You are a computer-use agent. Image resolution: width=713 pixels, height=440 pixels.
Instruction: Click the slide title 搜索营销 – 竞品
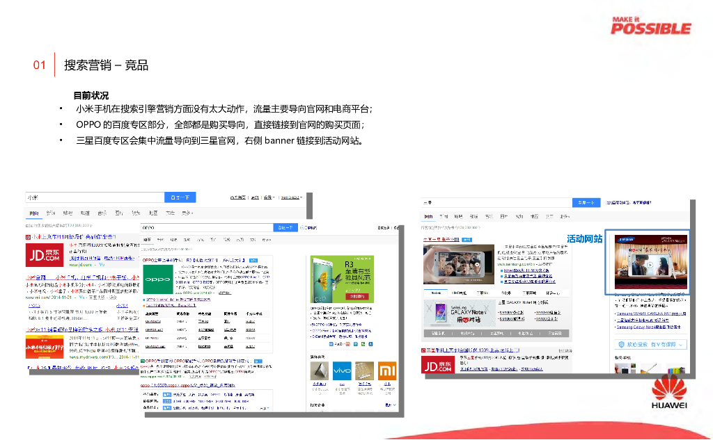click(x=106, y=65)
